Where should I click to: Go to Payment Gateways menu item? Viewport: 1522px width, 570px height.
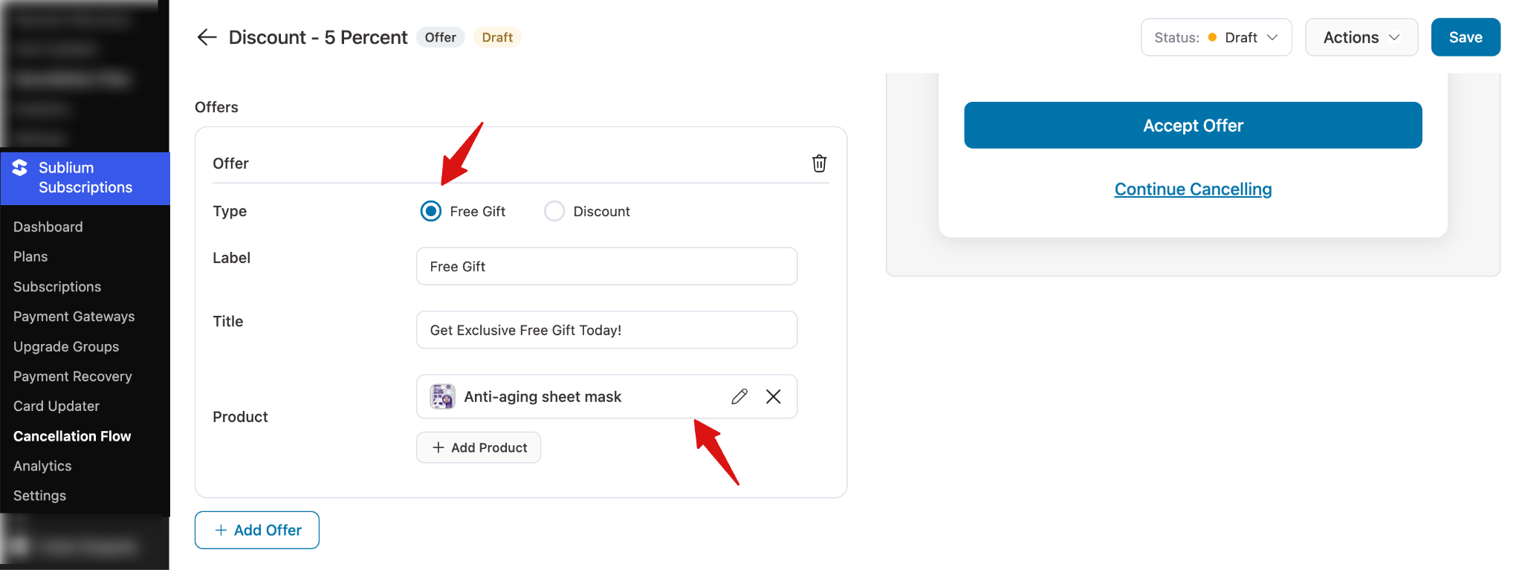coord(74,317)
